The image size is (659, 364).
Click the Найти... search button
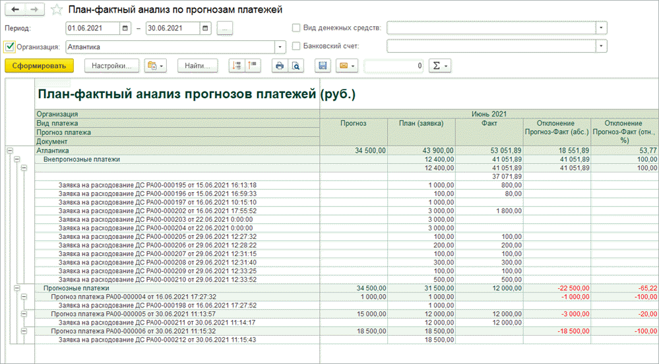[197, 66]
